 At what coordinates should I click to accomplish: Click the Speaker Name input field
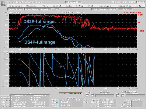(105, 96)
